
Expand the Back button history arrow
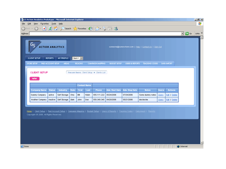(32, 28)
